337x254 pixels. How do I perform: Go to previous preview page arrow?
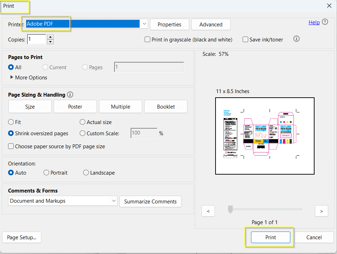208,211
